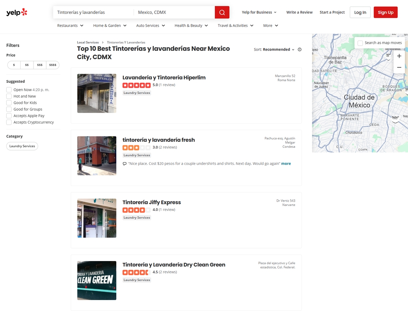The width and height of the screenshot is (408, 314).
Task: Click the Sign Up button
Action: click(x=385, y=12)
